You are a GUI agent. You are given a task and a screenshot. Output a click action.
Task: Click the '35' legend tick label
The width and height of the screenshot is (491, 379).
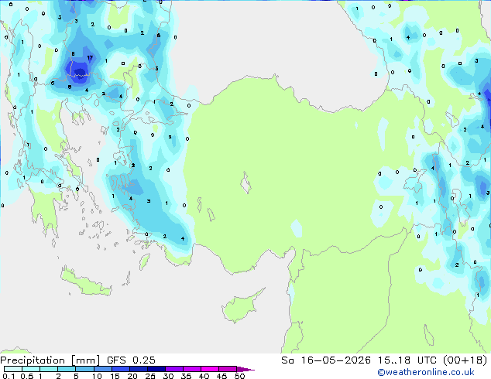(186, 376)
